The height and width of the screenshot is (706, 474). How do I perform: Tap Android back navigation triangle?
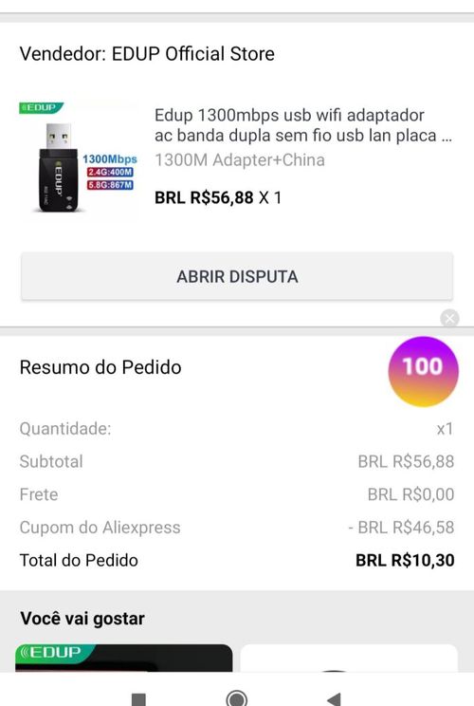[334, 698]
